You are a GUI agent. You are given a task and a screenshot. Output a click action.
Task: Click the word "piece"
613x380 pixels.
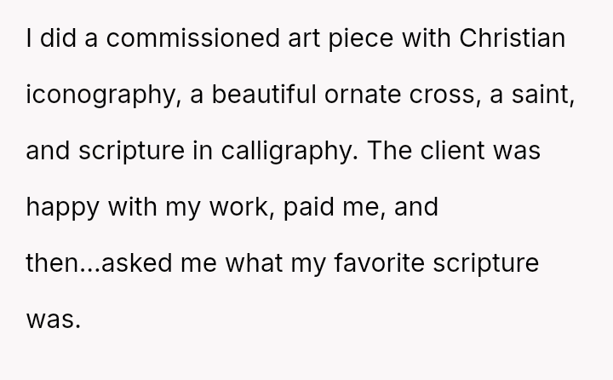pos(360,39)
